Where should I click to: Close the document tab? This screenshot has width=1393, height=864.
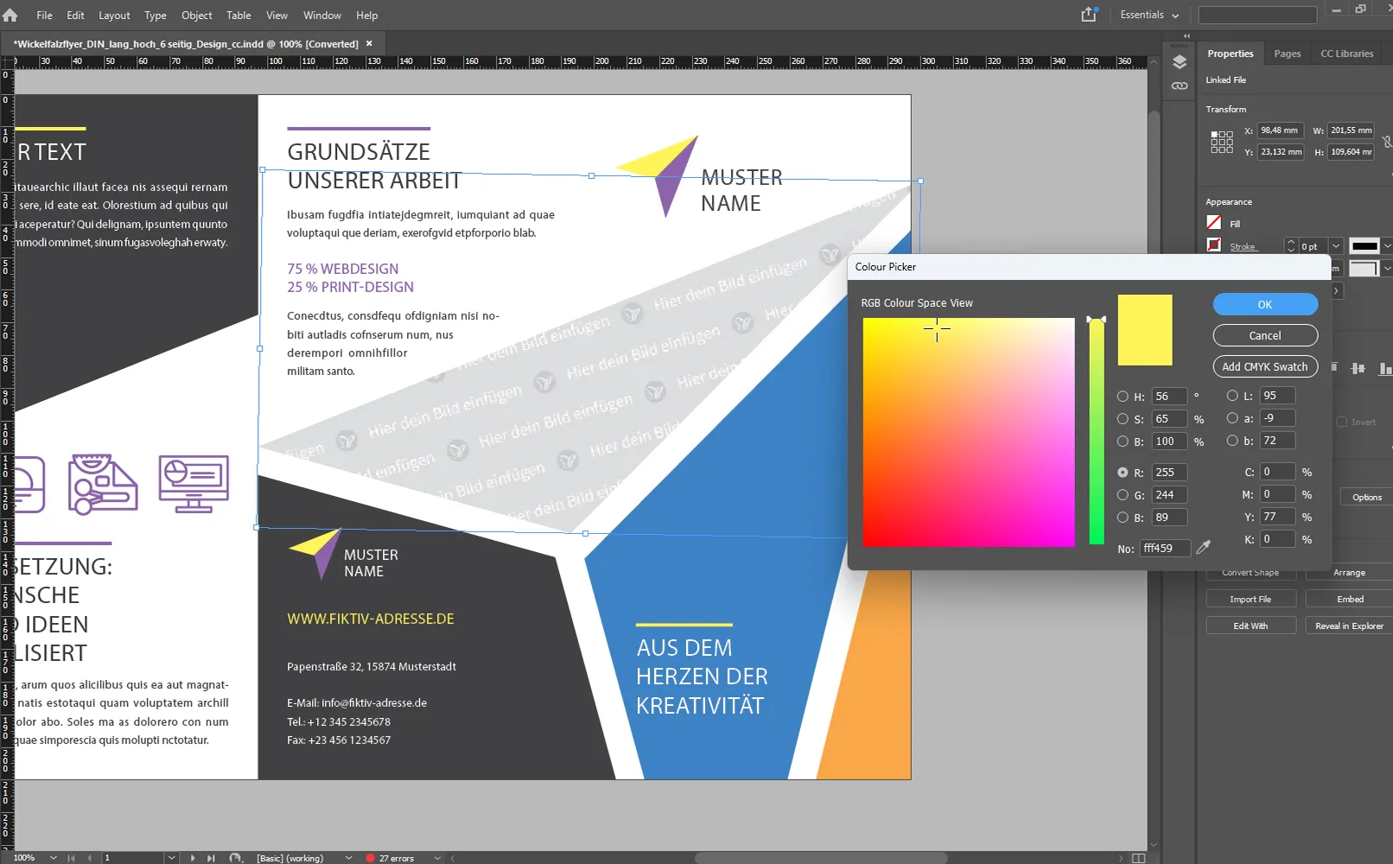tap(369, 43)
